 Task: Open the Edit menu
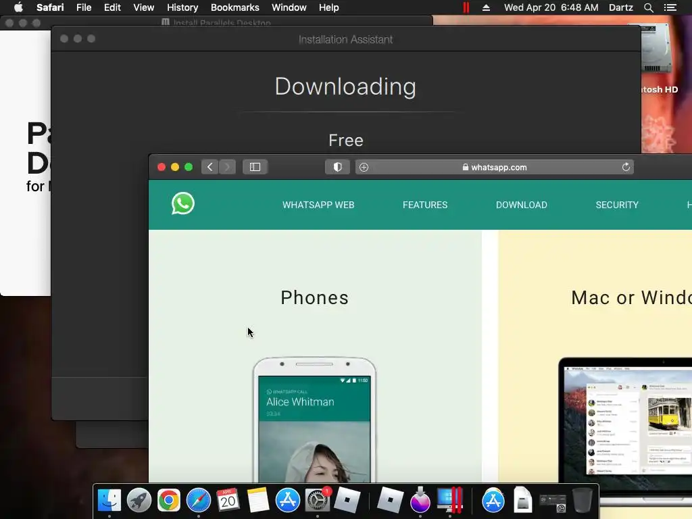pyautogui.click(x=112, y=7)
